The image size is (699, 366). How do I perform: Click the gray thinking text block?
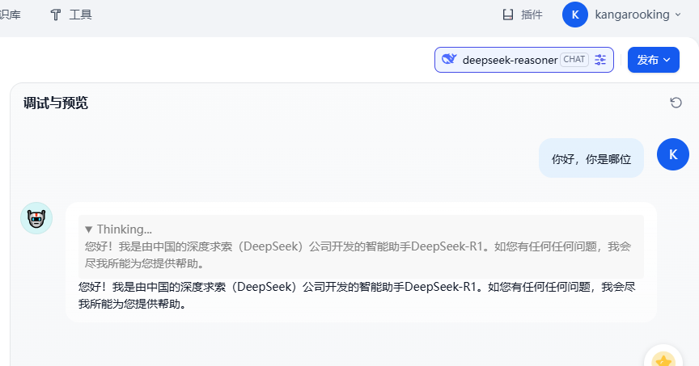pos(361,246)
